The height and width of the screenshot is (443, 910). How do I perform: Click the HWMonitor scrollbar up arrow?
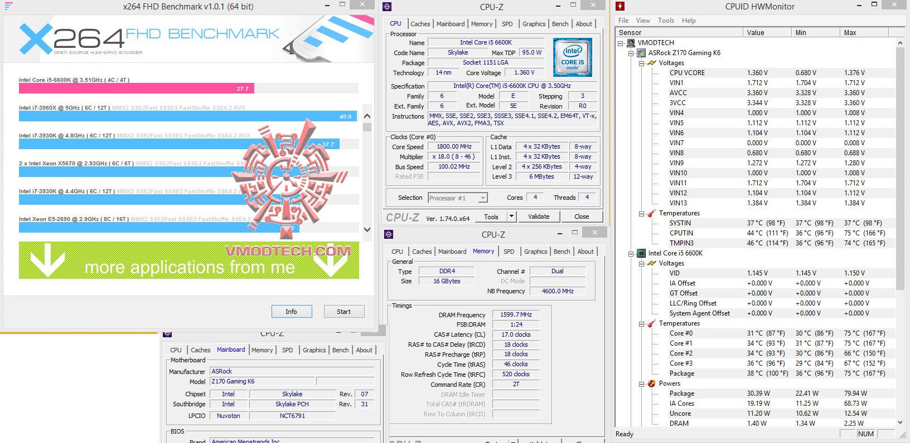click(900, 43)
